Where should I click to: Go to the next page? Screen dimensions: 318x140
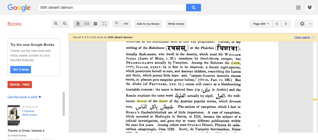(286, 24)
